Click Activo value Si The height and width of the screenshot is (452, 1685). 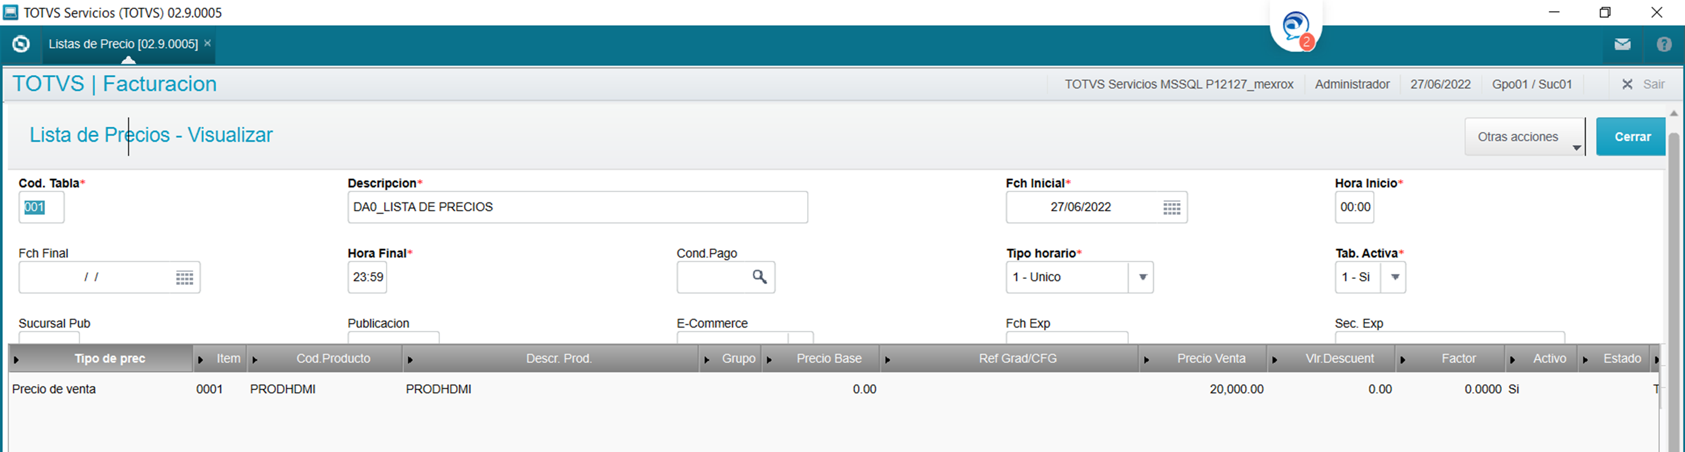point(1514,389)
